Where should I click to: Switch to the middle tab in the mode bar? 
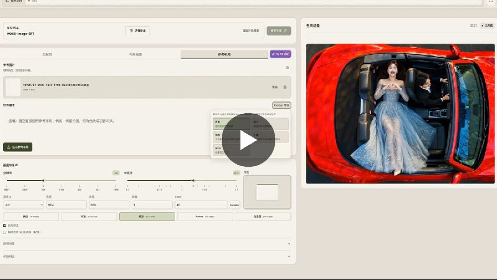pos(135,54)
